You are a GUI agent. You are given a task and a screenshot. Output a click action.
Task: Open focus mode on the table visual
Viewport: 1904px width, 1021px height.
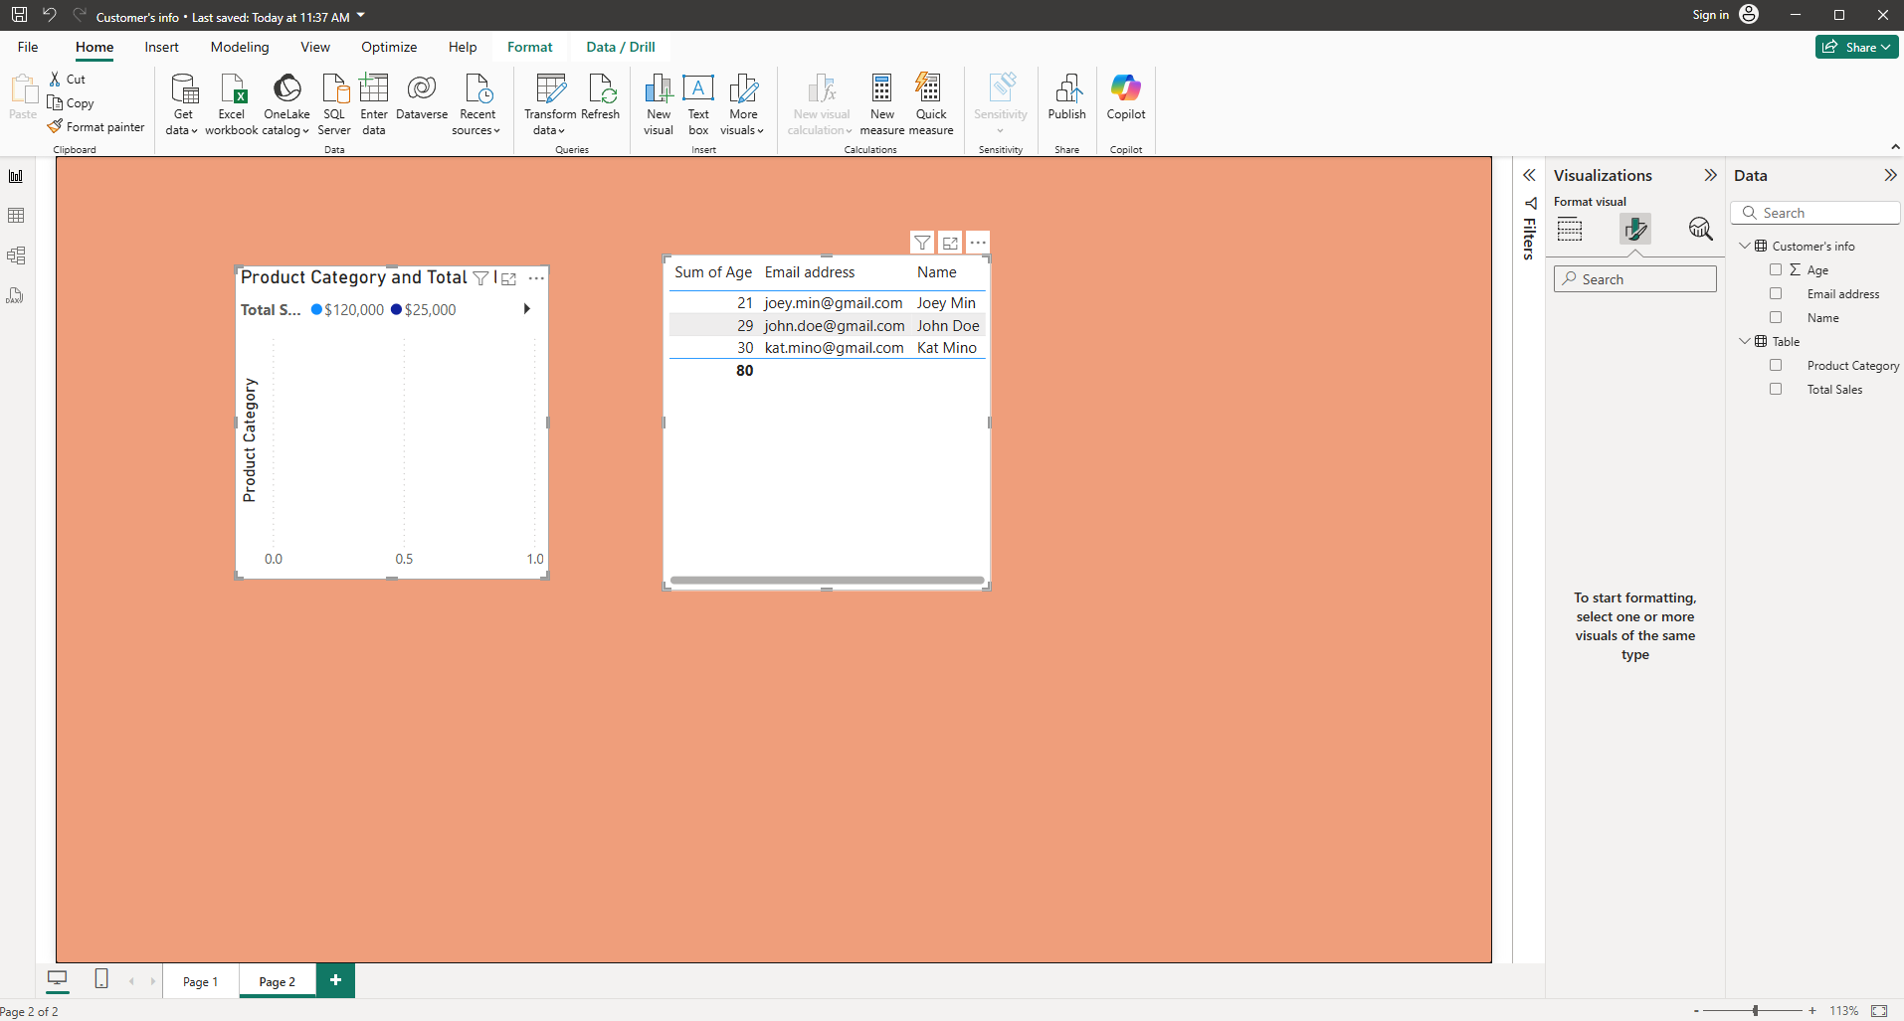pos(950,243)
